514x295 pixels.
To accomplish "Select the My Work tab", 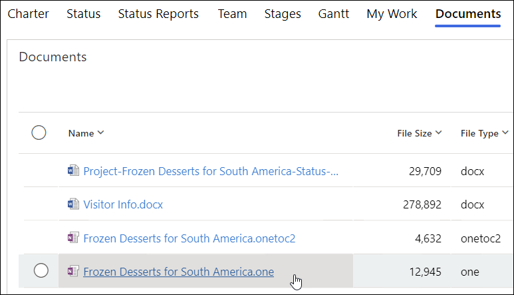I will [392, 14].
